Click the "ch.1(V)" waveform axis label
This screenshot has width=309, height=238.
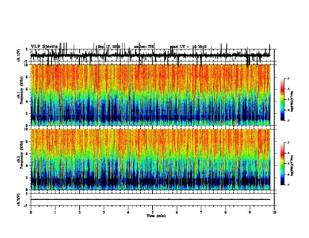pos(18,55)
